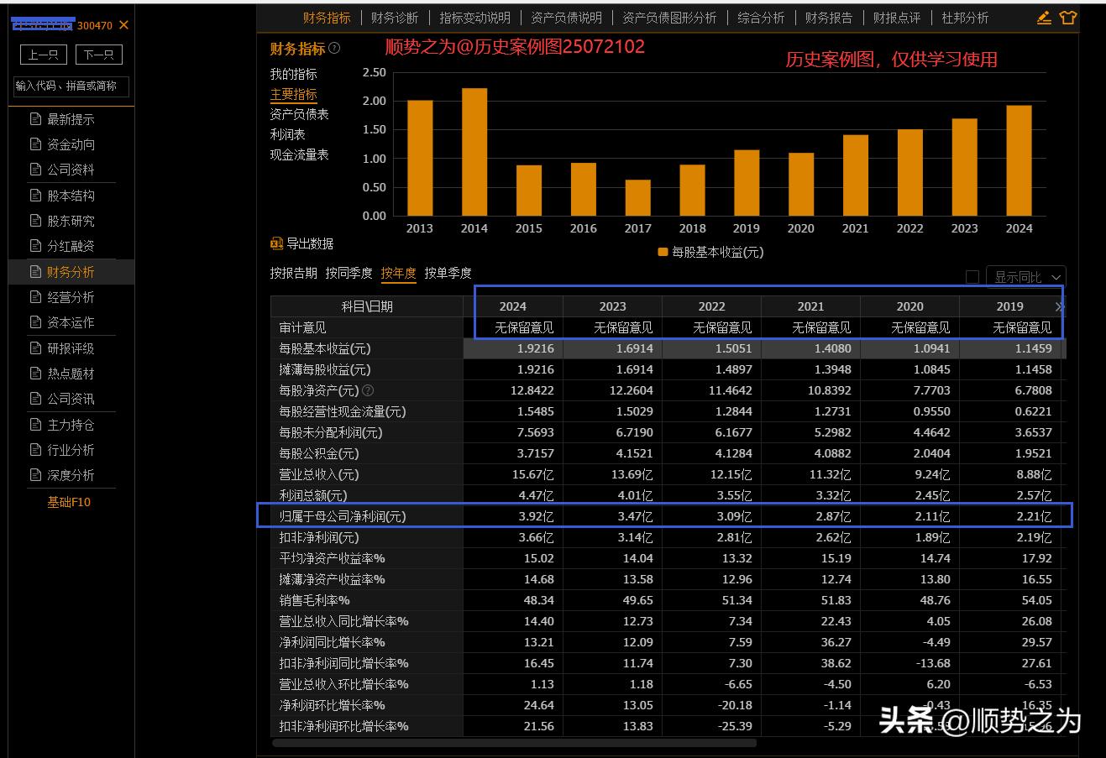Click the chevron next to 2019 column header
The height and width of the screenshot is (758, 1106).
click(x=1060, y=307)
